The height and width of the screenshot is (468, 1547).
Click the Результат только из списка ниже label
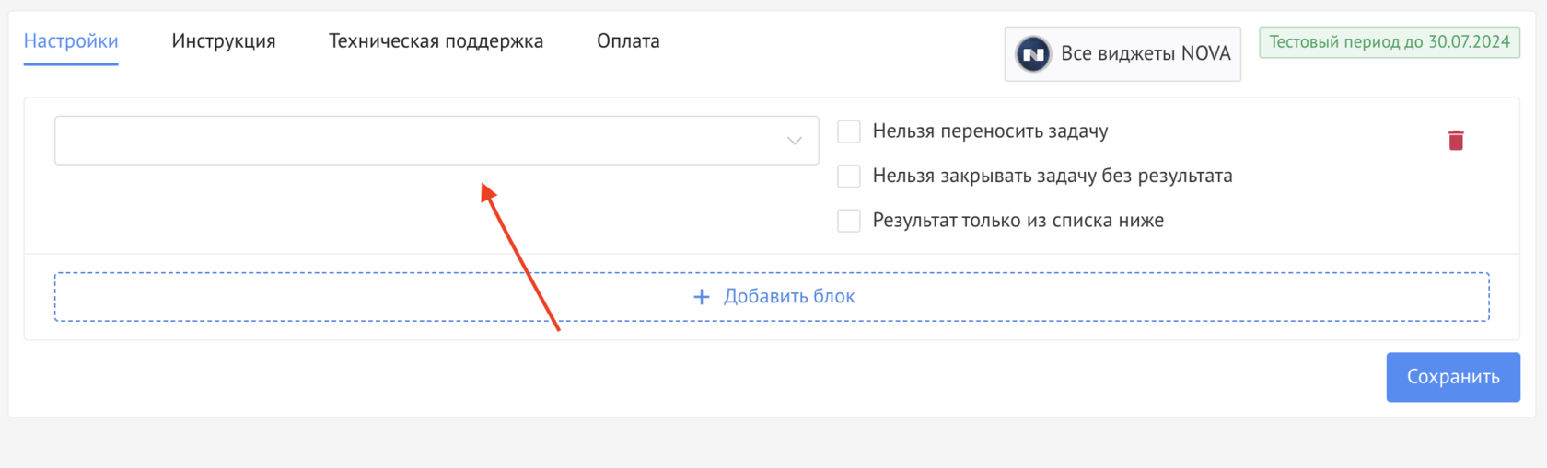1018,221
